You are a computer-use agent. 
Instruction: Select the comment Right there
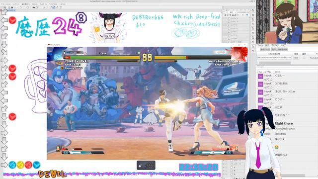[284, 123]
